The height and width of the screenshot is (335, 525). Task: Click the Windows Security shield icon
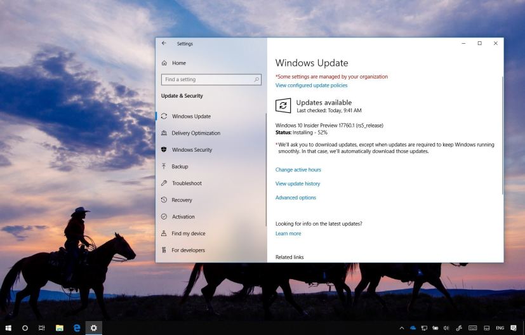coord(164,149)
